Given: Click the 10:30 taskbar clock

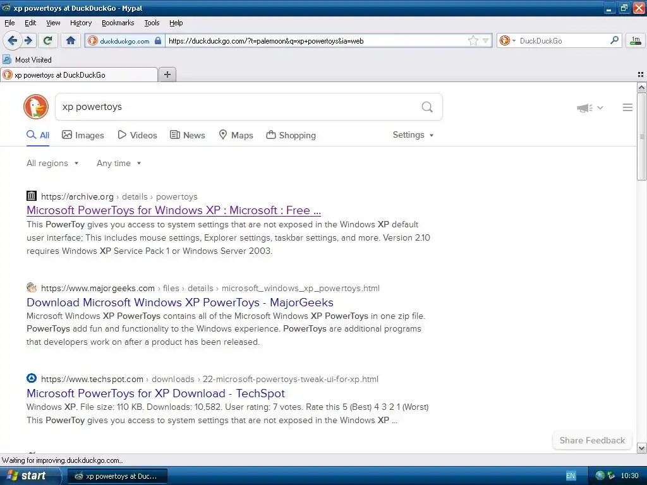Looking at the screenshot, I should coord(629,476).
